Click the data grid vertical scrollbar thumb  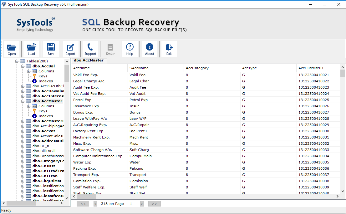click(x=343, y=73)
